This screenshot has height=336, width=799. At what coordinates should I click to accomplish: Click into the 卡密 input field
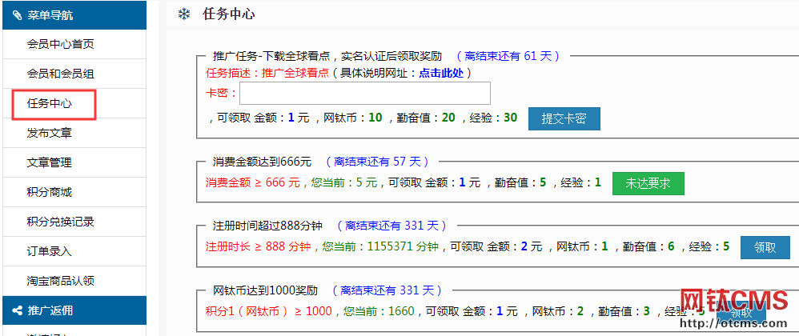364,94
